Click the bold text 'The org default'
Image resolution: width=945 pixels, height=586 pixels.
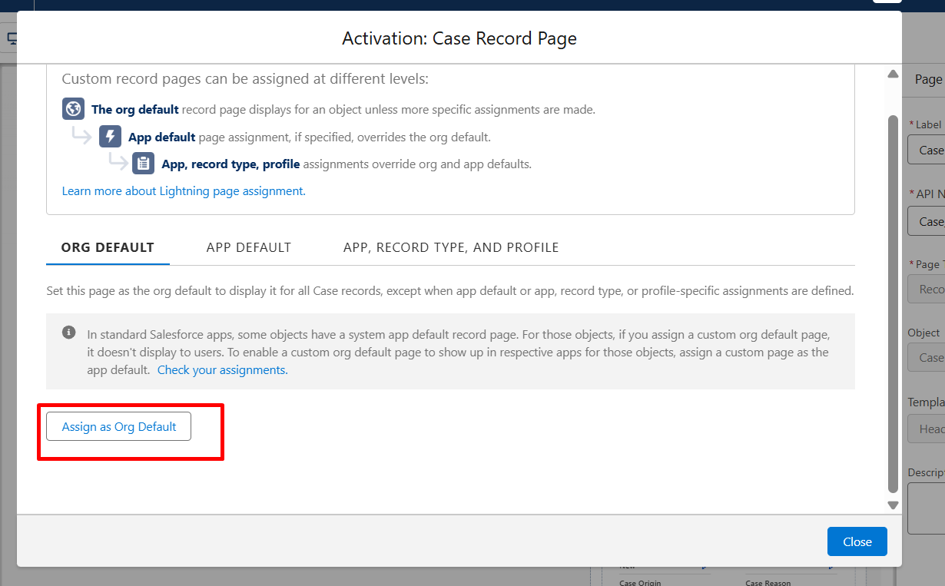coord(135,109)
